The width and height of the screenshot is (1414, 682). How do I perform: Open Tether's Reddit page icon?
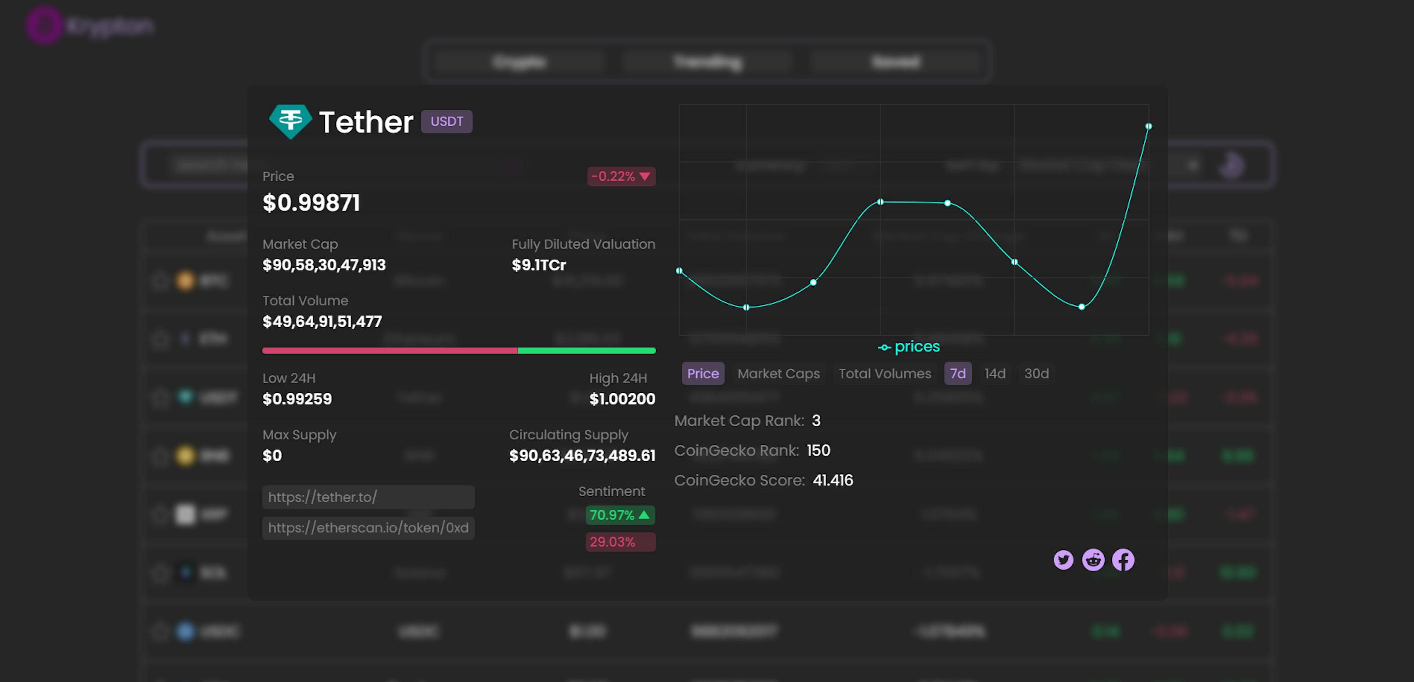1093,560
